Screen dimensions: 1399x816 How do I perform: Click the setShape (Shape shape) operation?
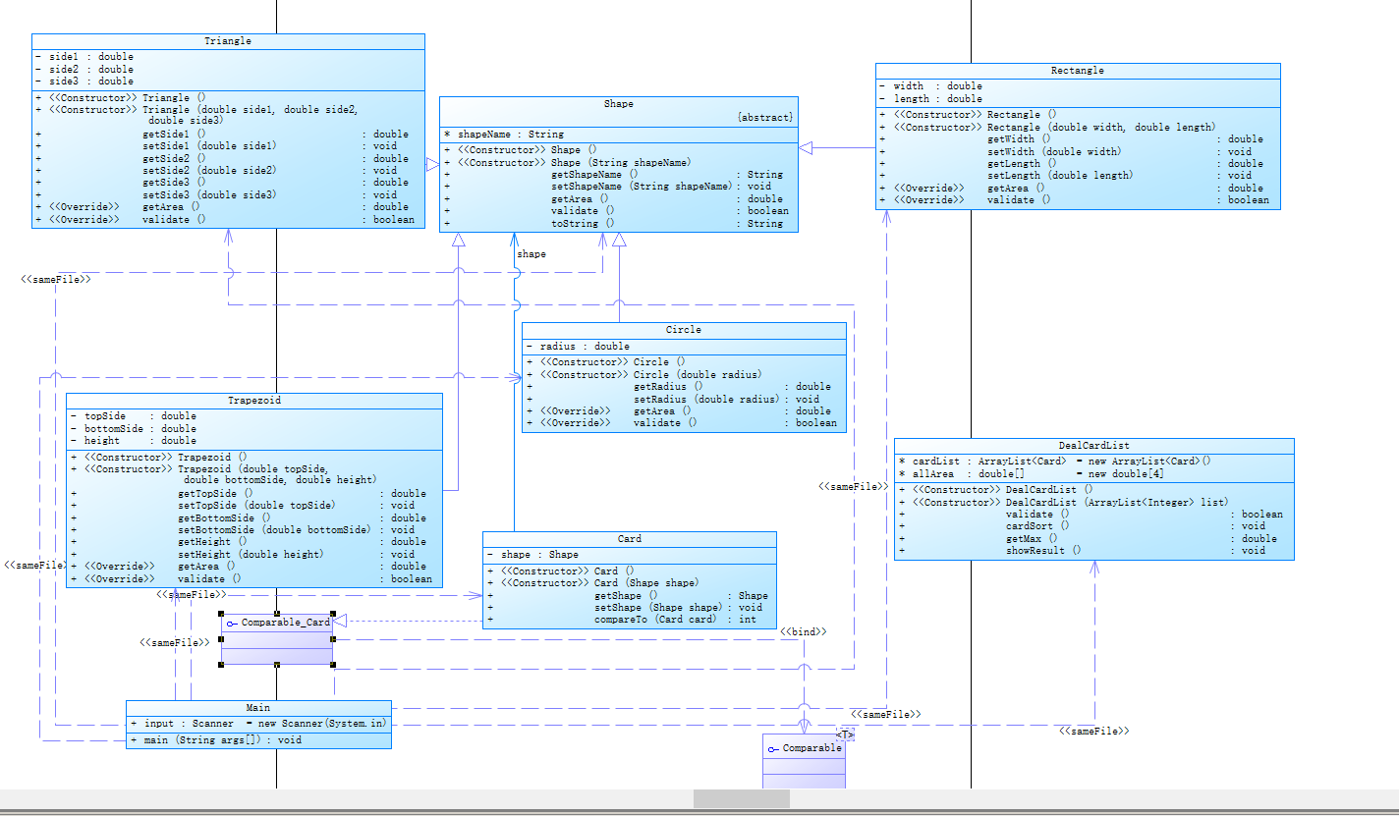point(628,608)
